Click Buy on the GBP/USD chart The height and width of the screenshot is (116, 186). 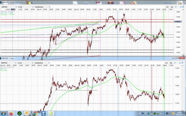[x=171, y=63]
